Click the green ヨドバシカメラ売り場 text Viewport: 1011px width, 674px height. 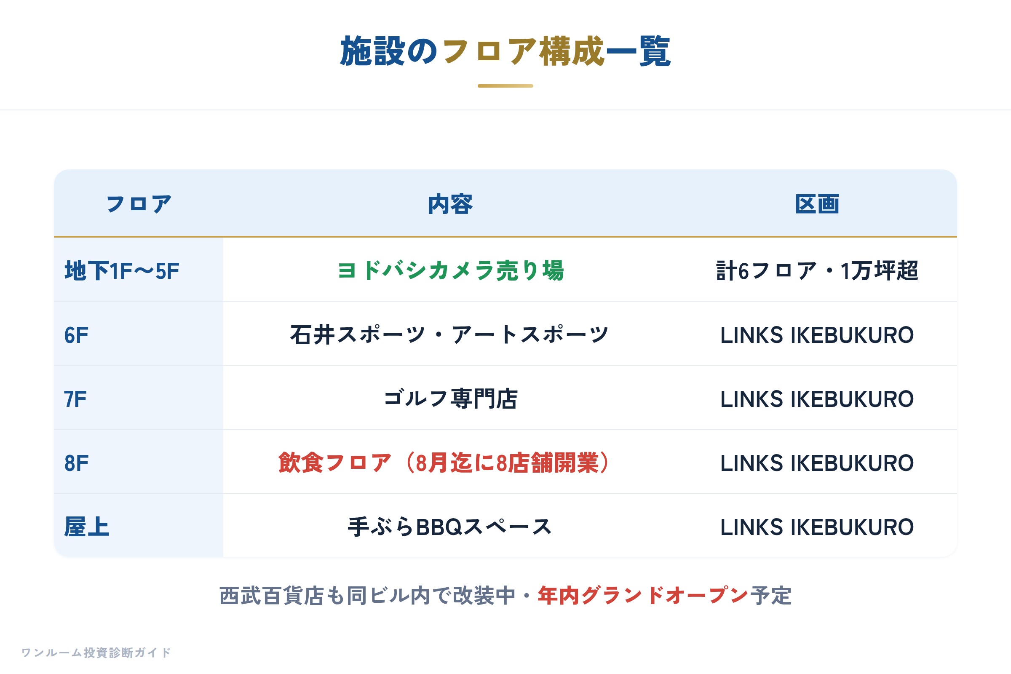[450, 271]
